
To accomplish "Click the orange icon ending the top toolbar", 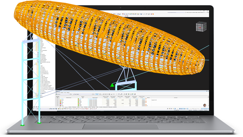I will [x=153, y=14].
